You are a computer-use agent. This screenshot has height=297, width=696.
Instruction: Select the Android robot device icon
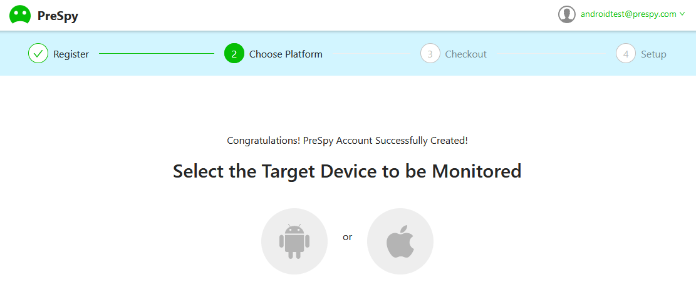pyautogui.click(x=294, y=241)
